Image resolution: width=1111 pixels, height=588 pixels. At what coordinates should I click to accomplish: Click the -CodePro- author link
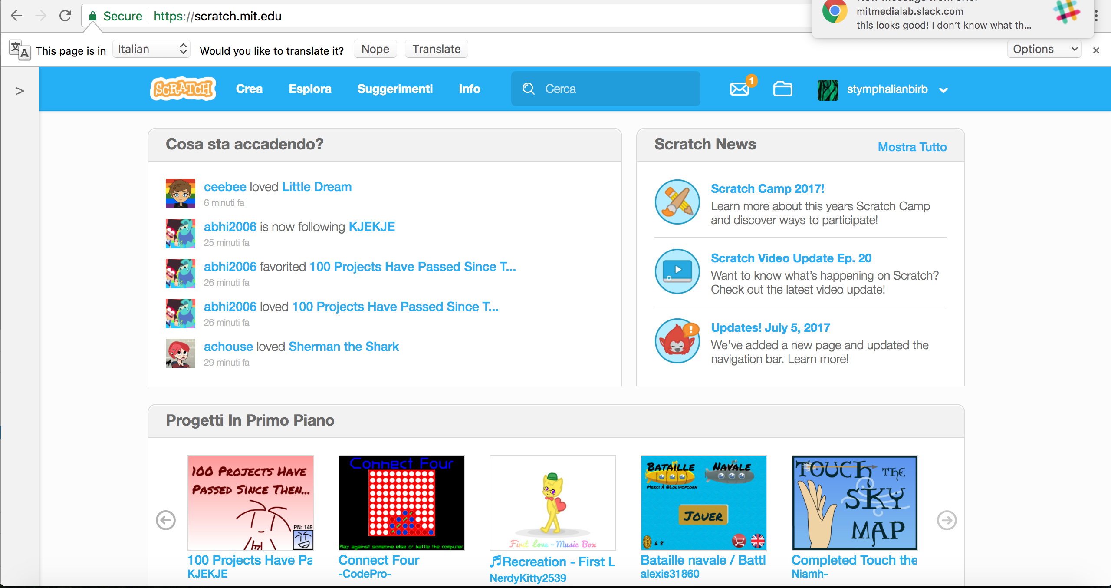(x=365, y=574)
